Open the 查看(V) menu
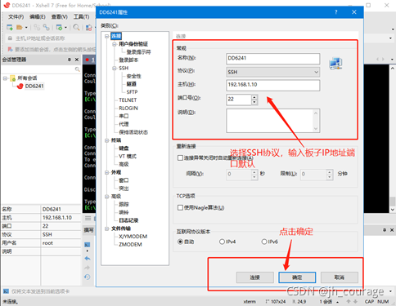396x306 pixels. pos(60,17)
